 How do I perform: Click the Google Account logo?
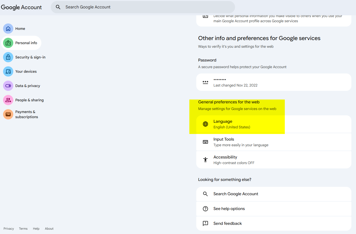click(21, 7)
